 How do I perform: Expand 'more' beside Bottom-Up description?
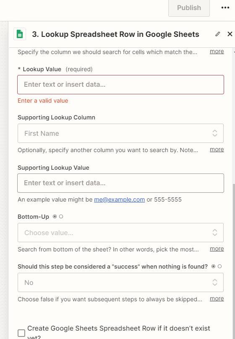click(x=217, y=248)
